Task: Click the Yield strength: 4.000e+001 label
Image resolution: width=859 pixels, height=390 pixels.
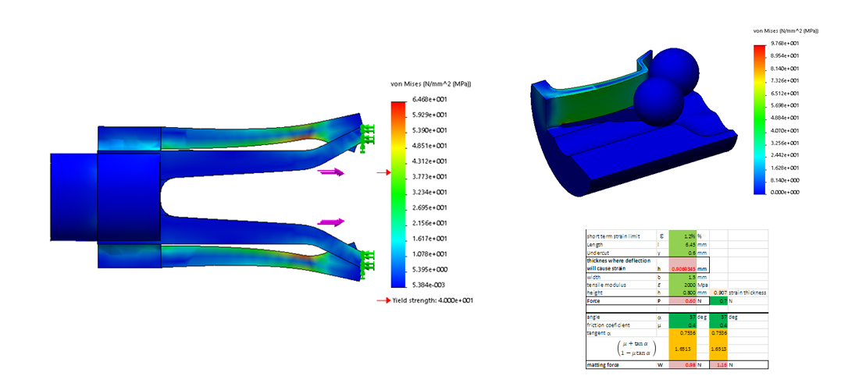Action: (433, 300)
